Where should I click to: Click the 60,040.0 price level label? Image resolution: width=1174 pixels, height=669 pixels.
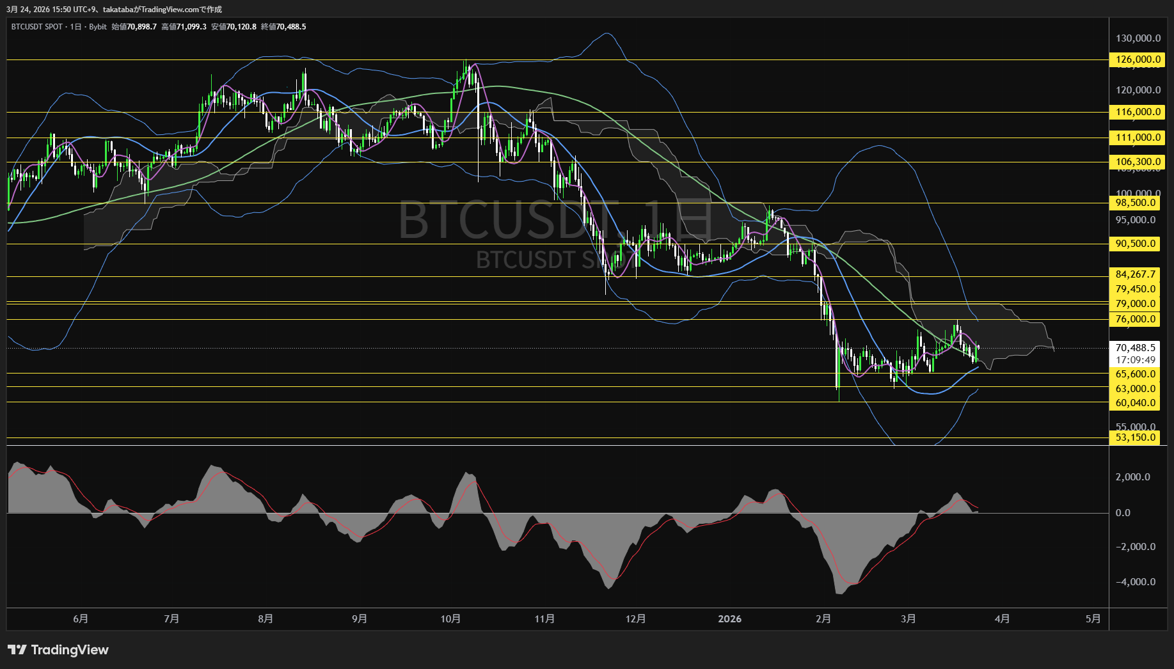pyautogui.click(x=1136, y=403)
